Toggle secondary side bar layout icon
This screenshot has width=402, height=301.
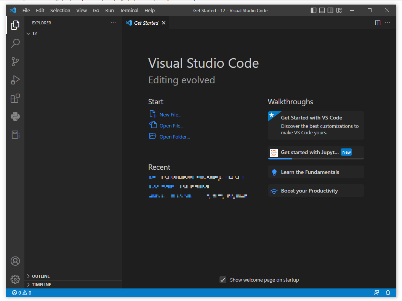[x=330, y=11]
